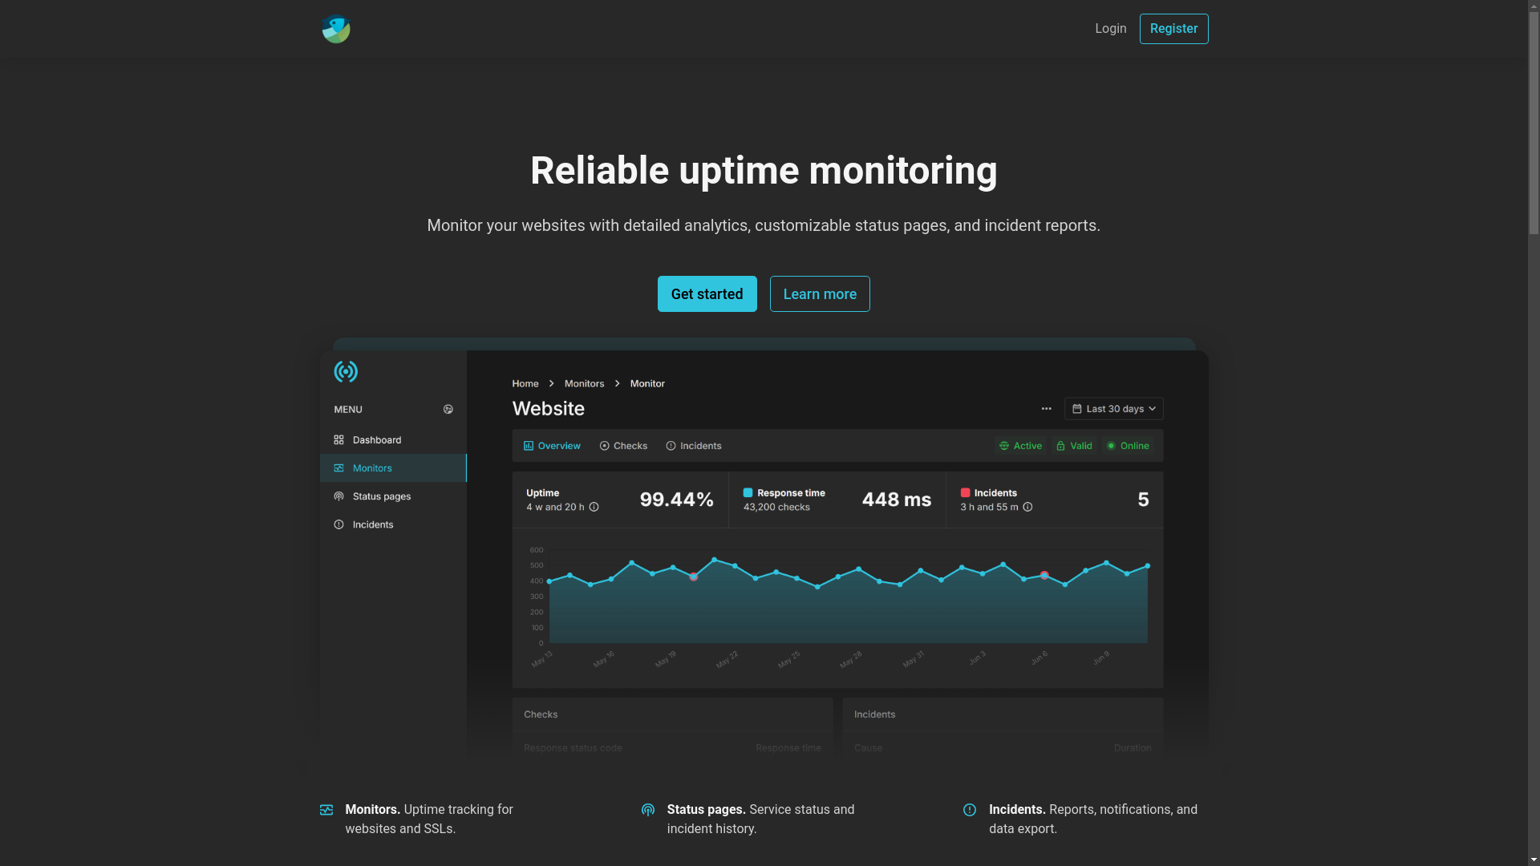Click the calendar icon in date selector
1540x866 pixels.
pos(1076,408)
